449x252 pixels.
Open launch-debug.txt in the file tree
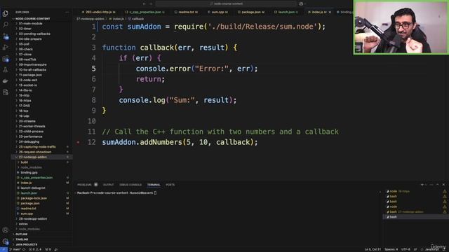pyautogui.click(x=33, y=188)
